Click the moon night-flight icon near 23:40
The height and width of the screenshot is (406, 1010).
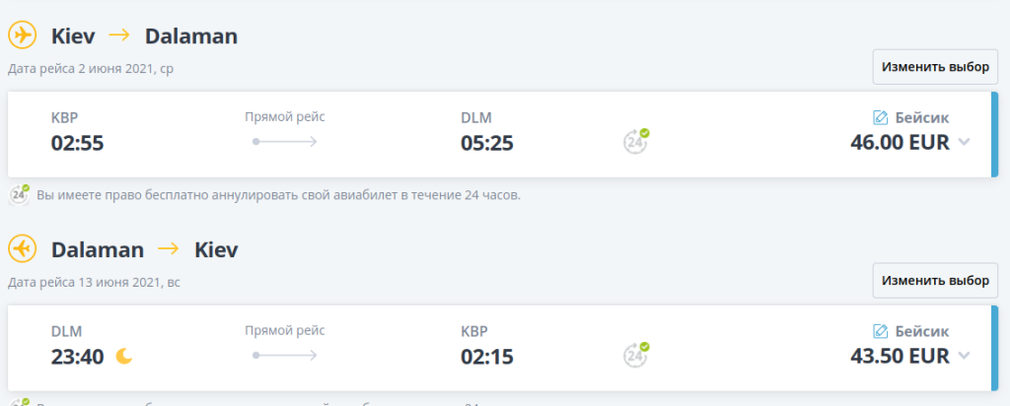[124, 356]
